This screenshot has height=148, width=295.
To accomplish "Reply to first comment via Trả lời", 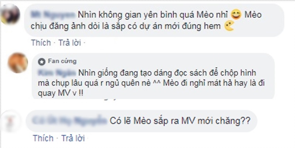I will tap(69, 43).
